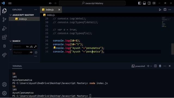174x98 pixels.
Task: Place cursor on line 35 console.log(10+5)
Action: (66, 41)
